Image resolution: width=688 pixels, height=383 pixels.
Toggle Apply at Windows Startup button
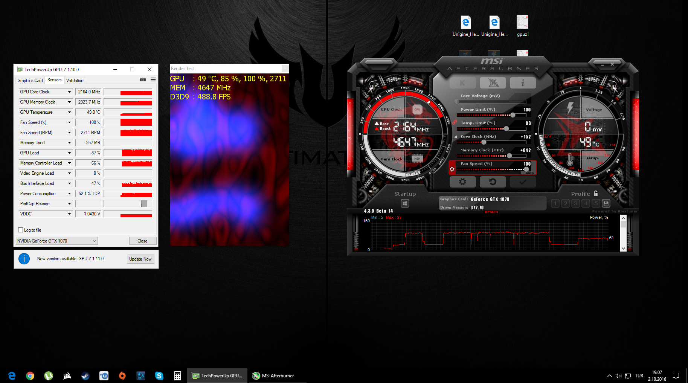click(405, 203)
